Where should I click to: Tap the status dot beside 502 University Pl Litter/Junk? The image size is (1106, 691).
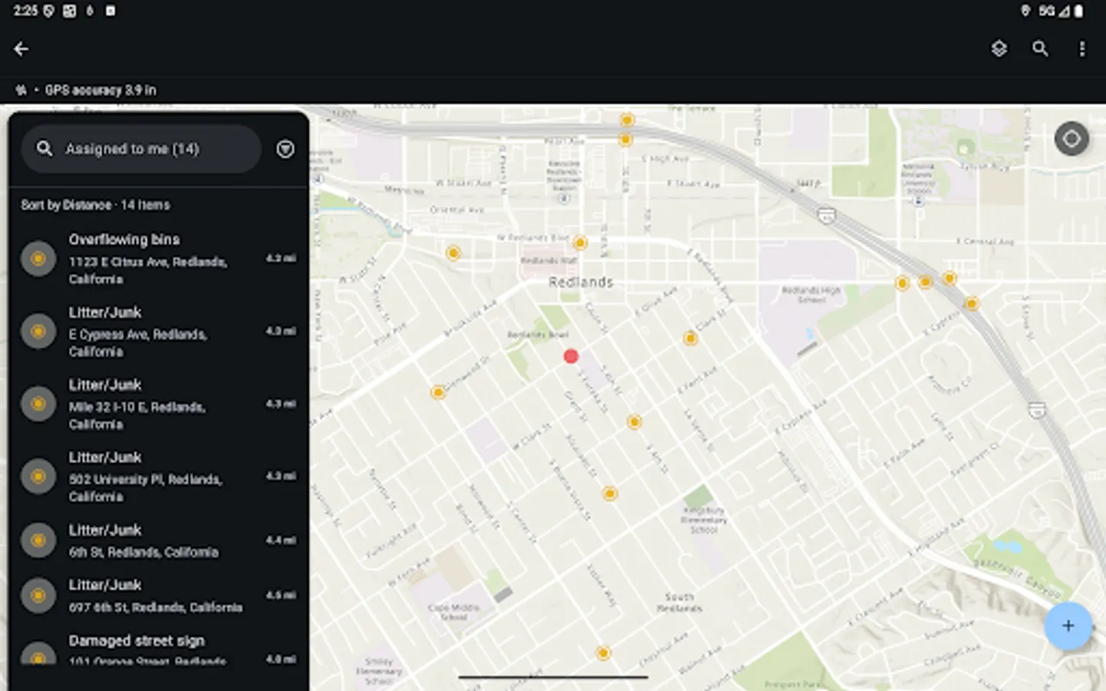38,476
